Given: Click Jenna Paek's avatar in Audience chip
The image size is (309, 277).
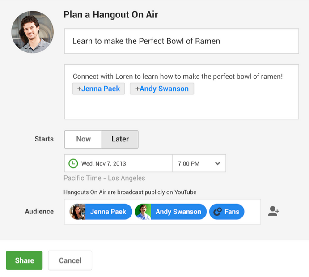Looking at the screenshot, I should coord(78,212).
